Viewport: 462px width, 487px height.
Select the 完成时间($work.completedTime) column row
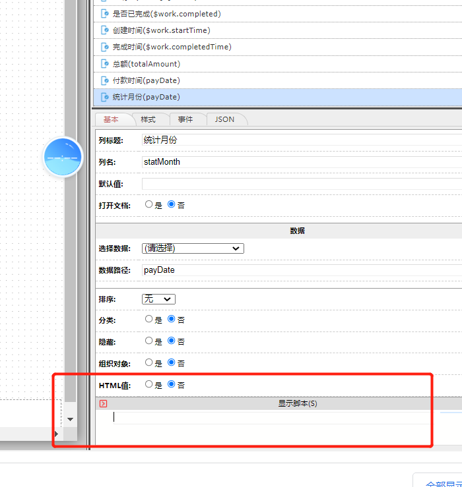(277, 47)
